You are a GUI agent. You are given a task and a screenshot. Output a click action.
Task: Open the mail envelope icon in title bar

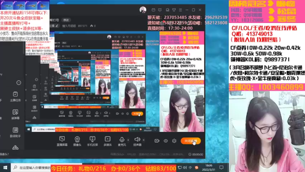[x=154, y=10]
